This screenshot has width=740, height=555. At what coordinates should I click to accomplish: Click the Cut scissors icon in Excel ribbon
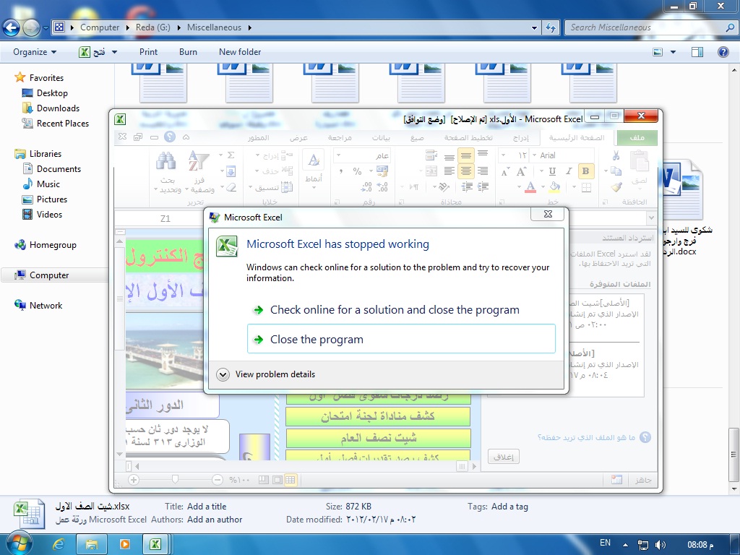(616, 155)
